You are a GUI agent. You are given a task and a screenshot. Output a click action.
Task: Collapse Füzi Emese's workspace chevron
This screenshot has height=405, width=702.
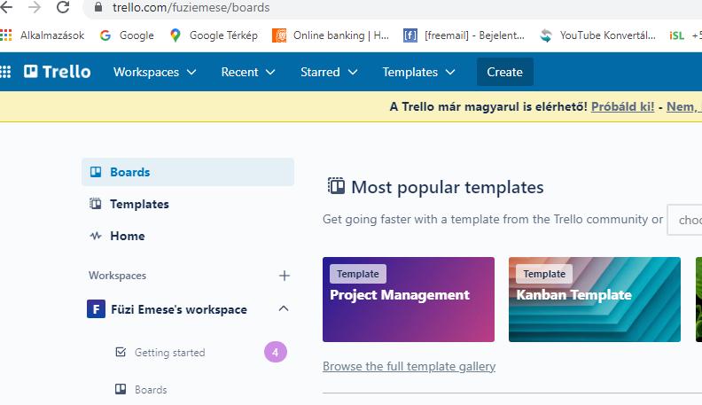click(284, 308)
